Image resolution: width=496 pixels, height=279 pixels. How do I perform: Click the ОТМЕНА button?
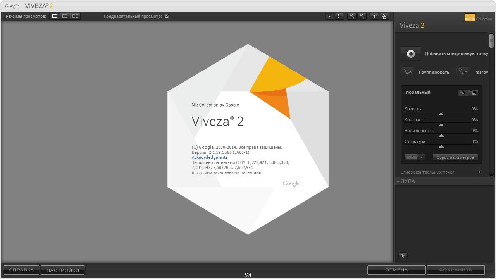coord(396,270)
